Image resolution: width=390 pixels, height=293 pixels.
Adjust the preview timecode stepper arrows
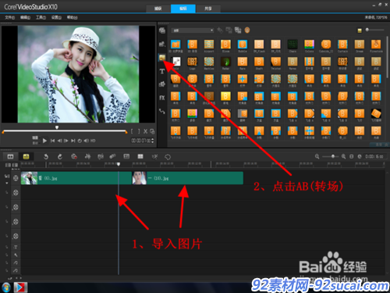152,141
